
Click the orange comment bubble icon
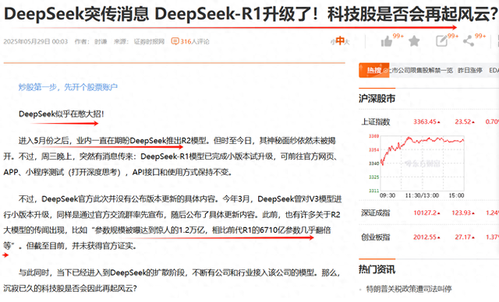[175, 41]
